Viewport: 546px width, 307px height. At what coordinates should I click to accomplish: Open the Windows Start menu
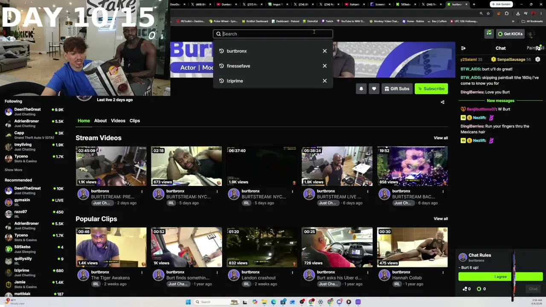click(188, 302)
